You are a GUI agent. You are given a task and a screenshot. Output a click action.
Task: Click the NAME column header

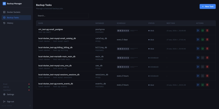point(41,23)
